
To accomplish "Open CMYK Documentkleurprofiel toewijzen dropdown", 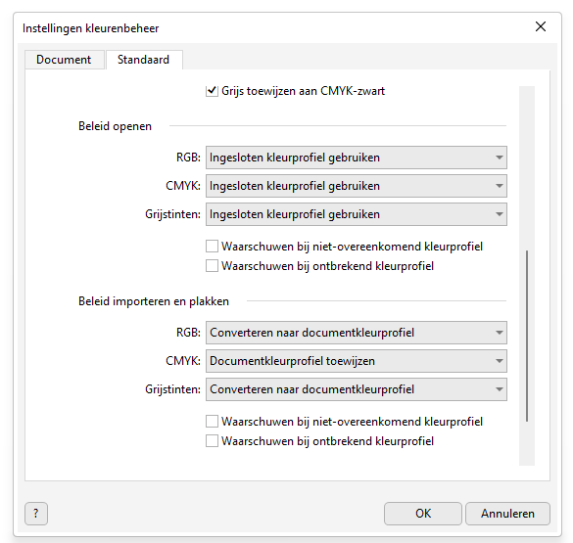I will tap(356, 361).
